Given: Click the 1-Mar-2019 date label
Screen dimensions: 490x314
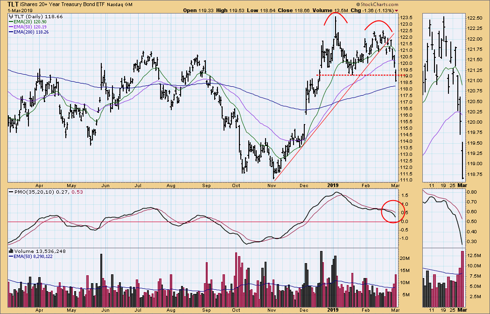Looking at the screenshot, I should click(x=20, y=10).
